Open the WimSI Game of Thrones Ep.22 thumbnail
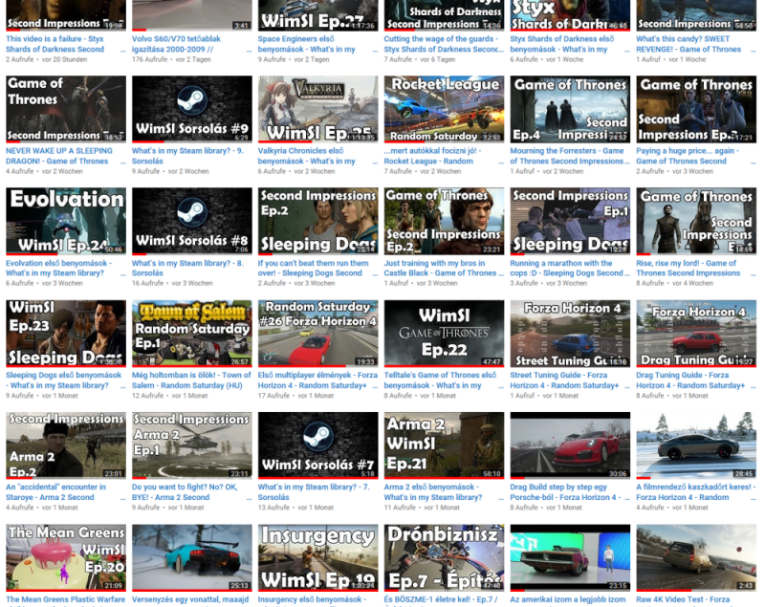The image size is (765, 607). [x=444, y=333]
